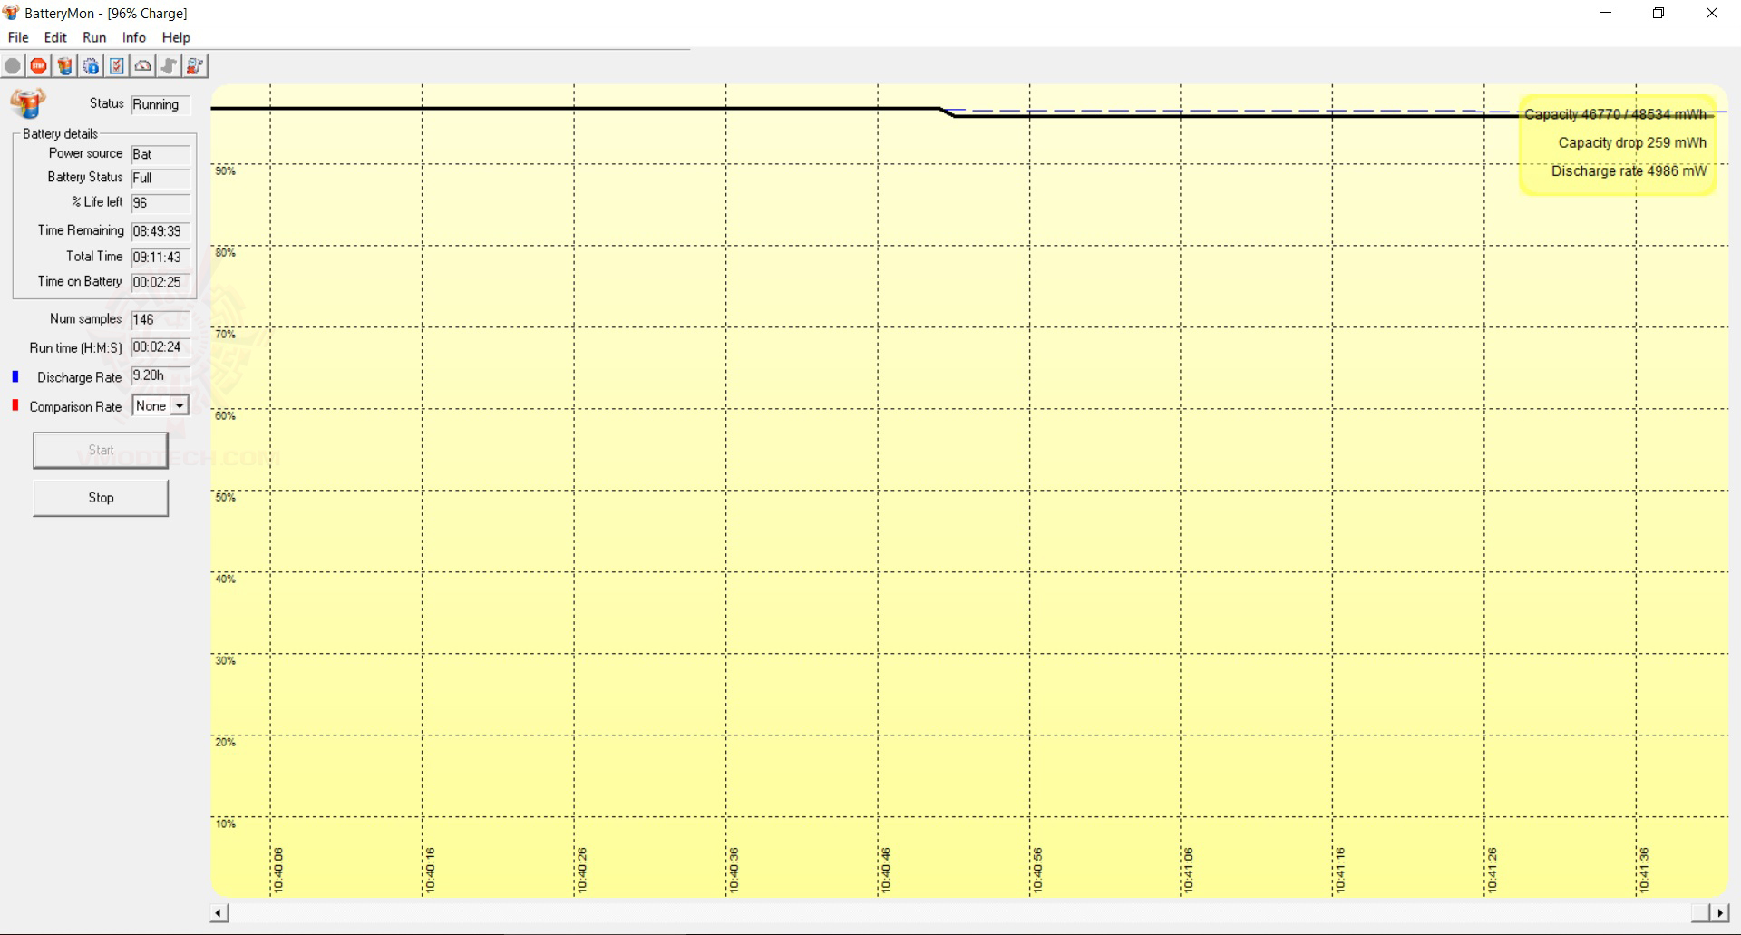
Task: Open battery information from the battery toolbar icon
Action: click(x=64, y=66)
